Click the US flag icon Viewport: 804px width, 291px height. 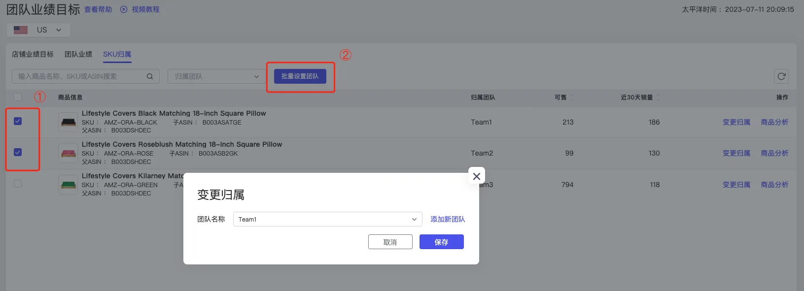click(21, 30)
